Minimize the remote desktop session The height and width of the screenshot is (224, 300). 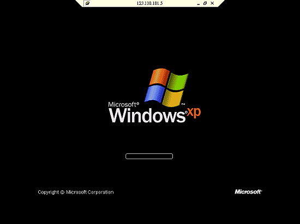pos(199,3)
